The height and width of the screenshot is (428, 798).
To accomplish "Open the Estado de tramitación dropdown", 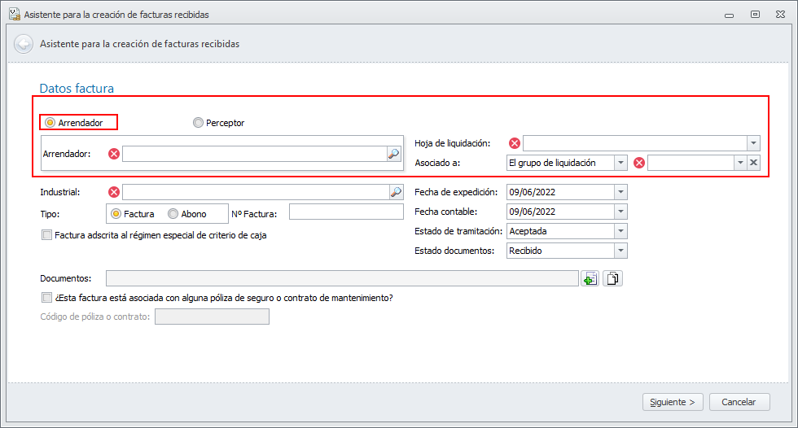I will [620, 231].
